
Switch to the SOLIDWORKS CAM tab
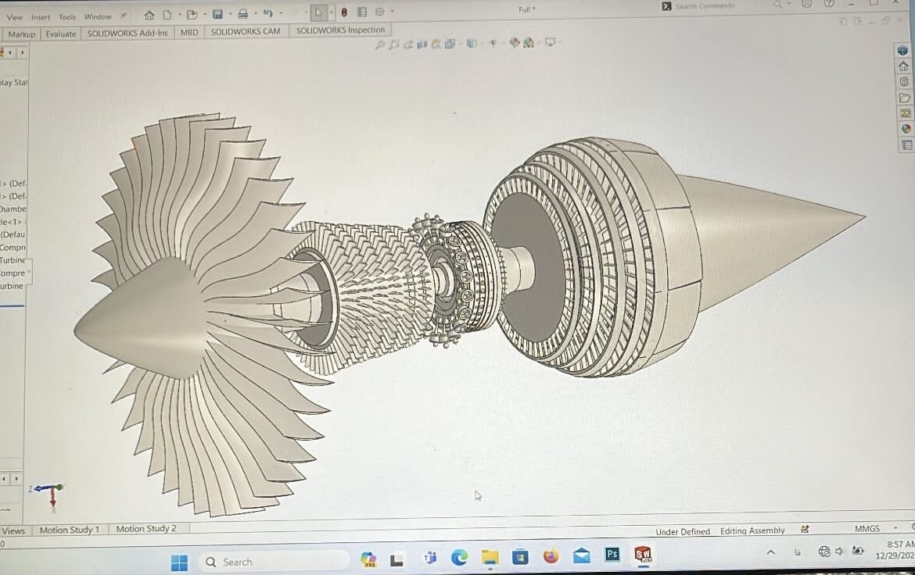tap(245, 31)
